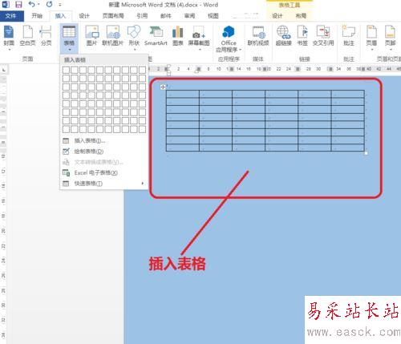Switch to the 设计 Design tab next to 插入
The height and width of the screenshot is (344, 401).
coord(84,16)
